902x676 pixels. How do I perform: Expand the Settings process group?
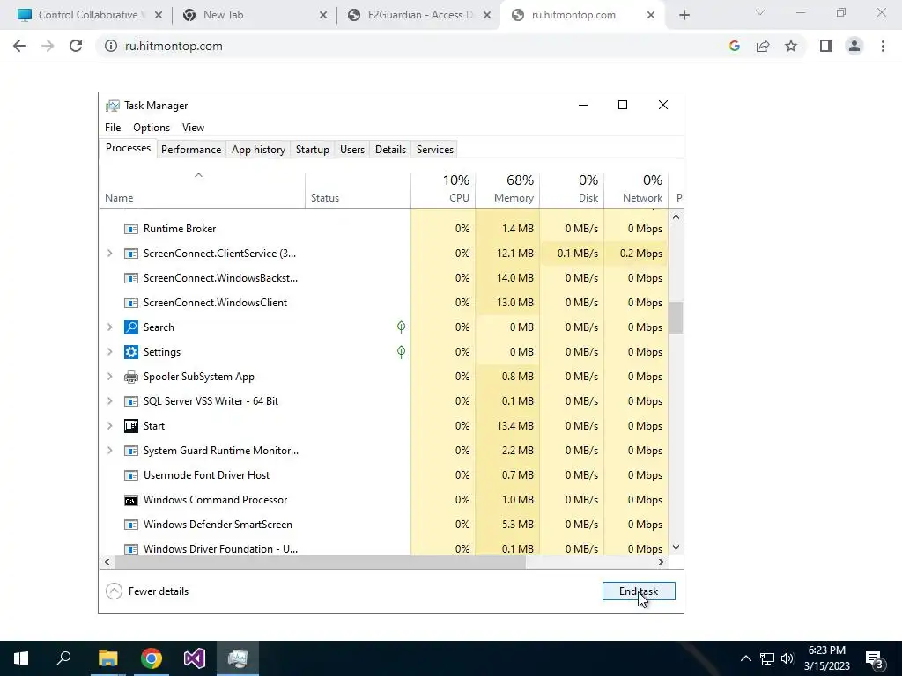110,352
